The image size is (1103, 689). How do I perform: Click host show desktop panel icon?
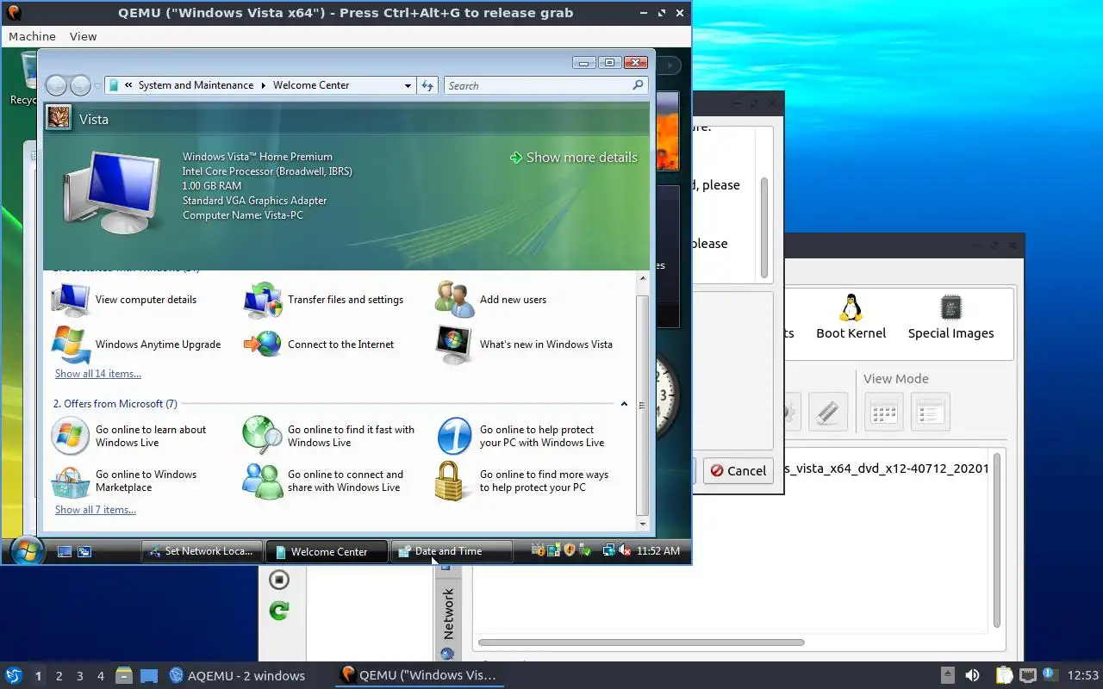pyautogui.click(x=148, y=675)
